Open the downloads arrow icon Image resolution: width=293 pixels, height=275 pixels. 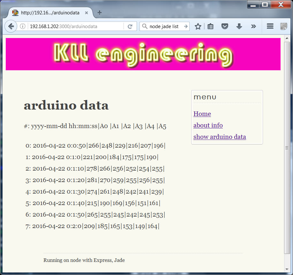239,27
